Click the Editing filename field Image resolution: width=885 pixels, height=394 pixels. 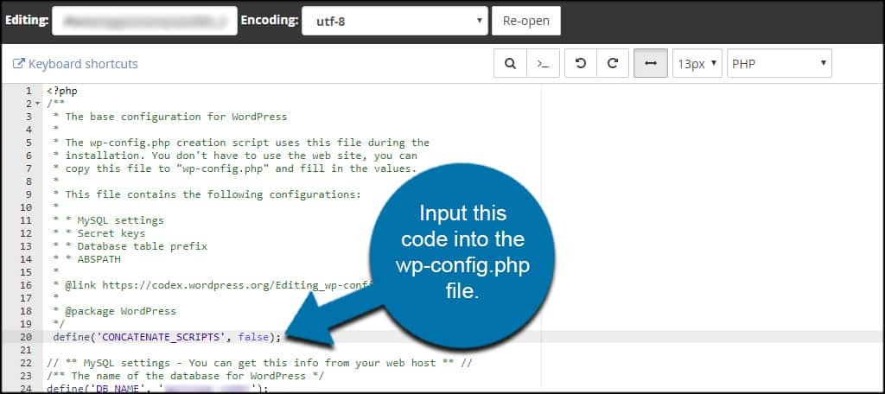[144, 20]
